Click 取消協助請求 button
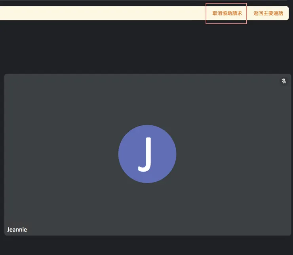Image resolution: width=293 pixels, height=255 pixels. pos(227,13)
